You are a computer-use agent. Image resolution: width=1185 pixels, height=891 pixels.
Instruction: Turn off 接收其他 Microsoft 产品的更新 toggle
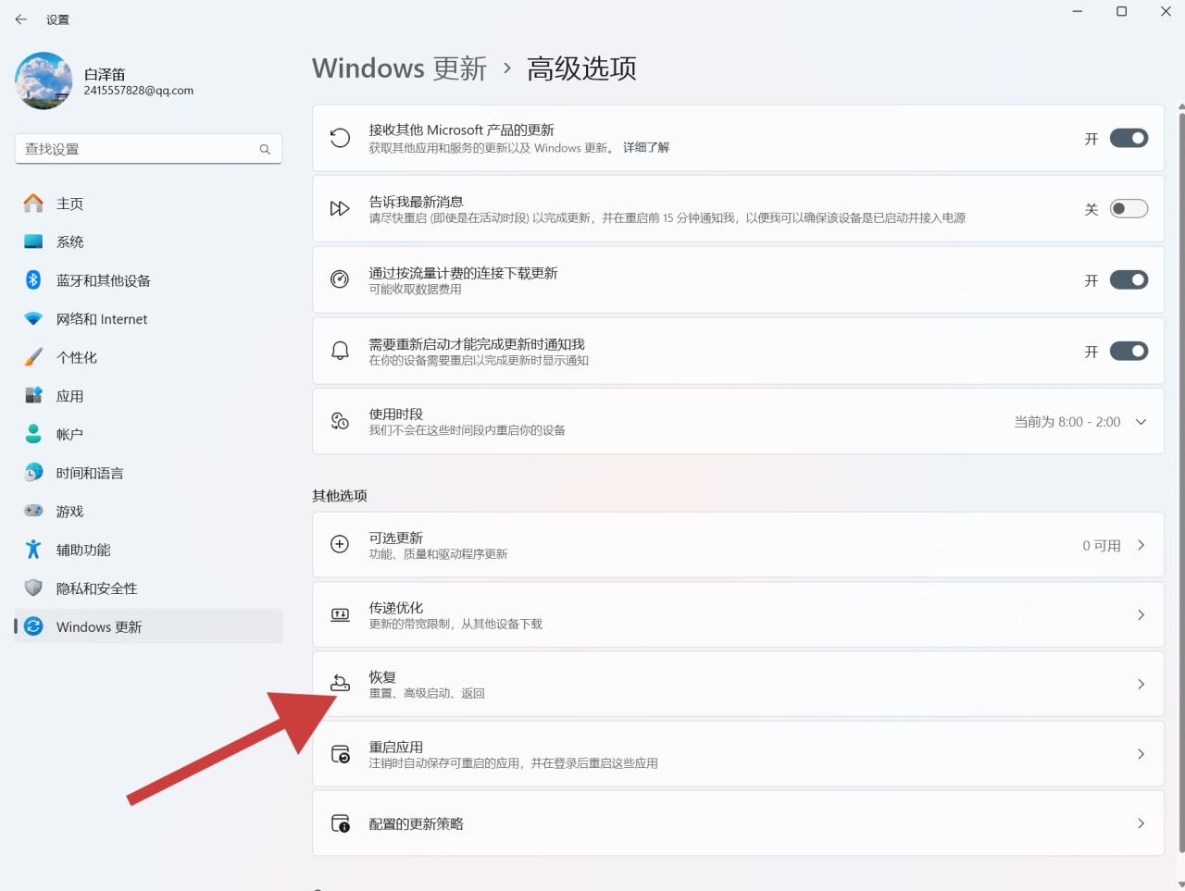pos(1129,138)
